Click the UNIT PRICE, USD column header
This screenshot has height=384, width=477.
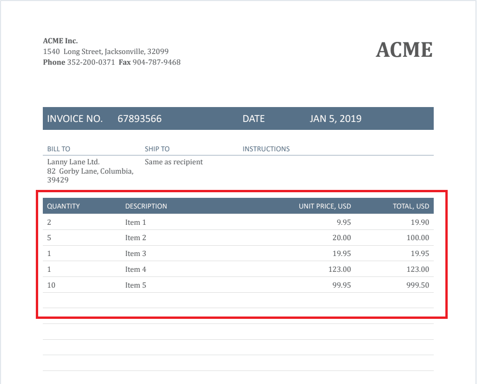[324, 206]
